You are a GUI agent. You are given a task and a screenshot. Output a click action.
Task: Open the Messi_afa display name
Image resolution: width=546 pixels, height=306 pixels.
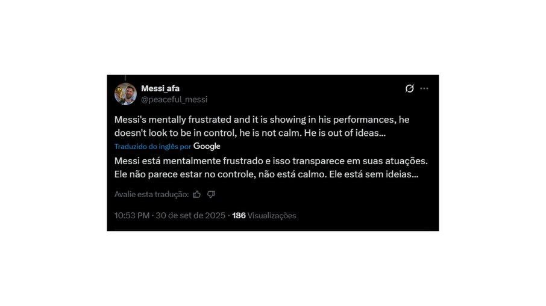click(x=160, y=88)
